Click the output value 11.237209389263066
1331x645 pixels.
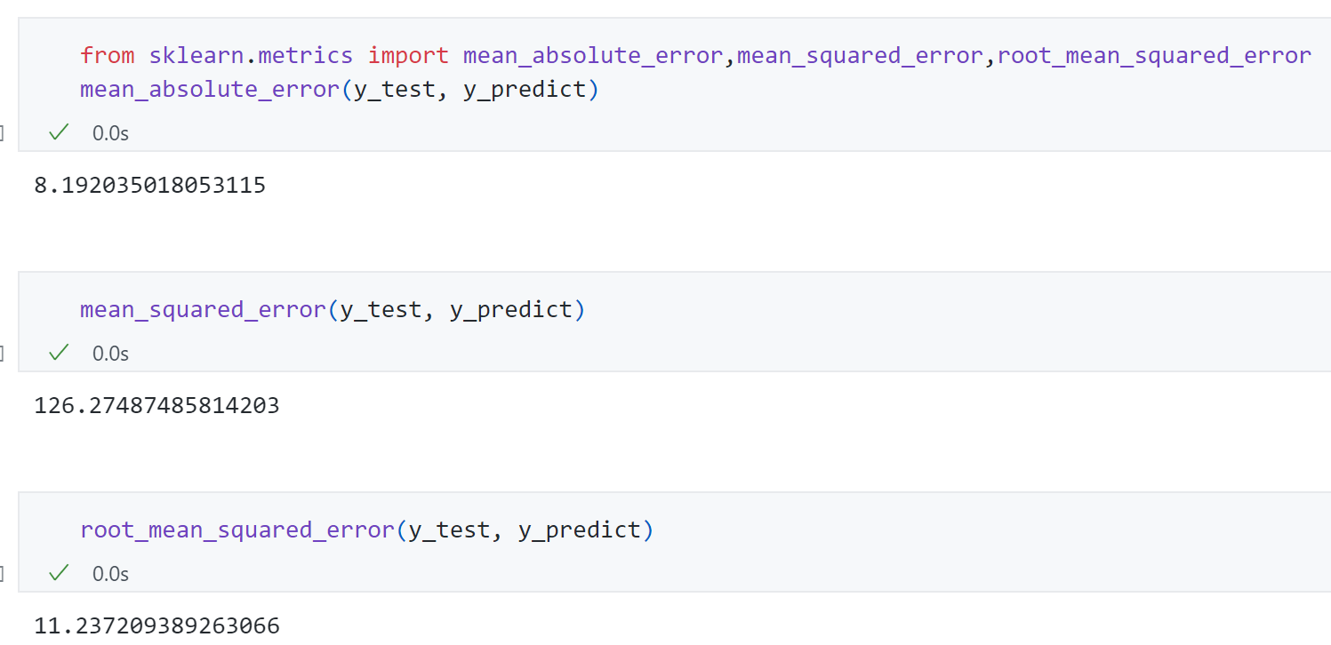pos(156,625)
